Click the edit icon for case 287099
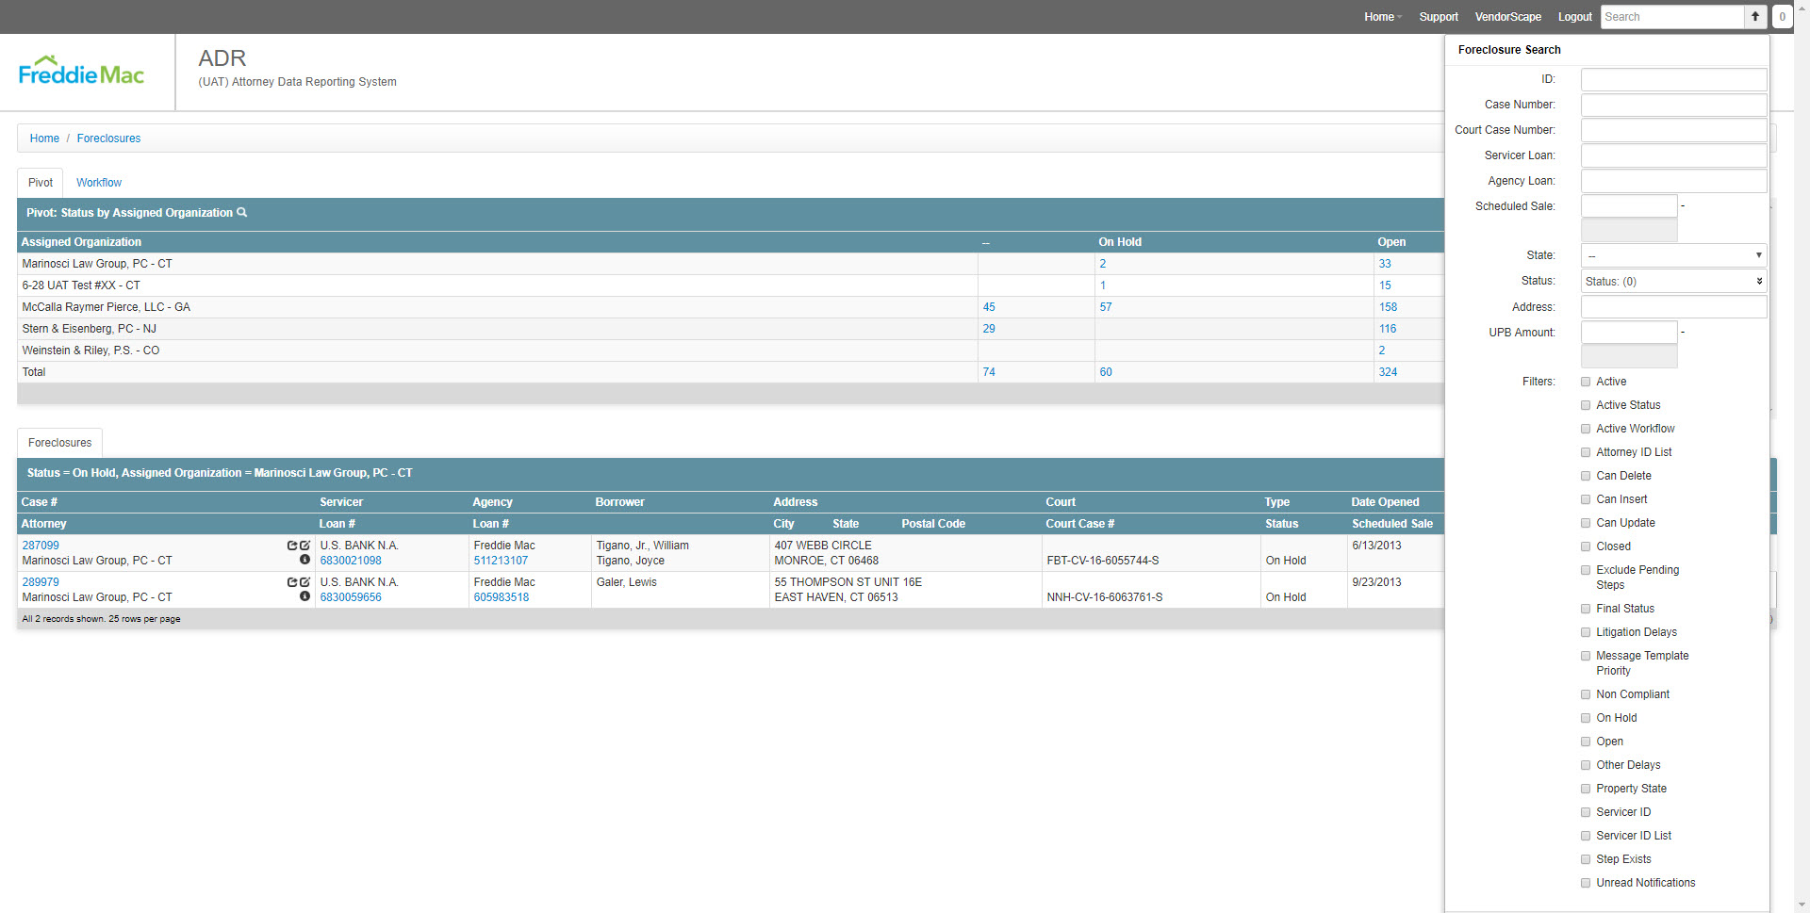The height and width of the screenshot is (913, 1810). pos(304,546)
